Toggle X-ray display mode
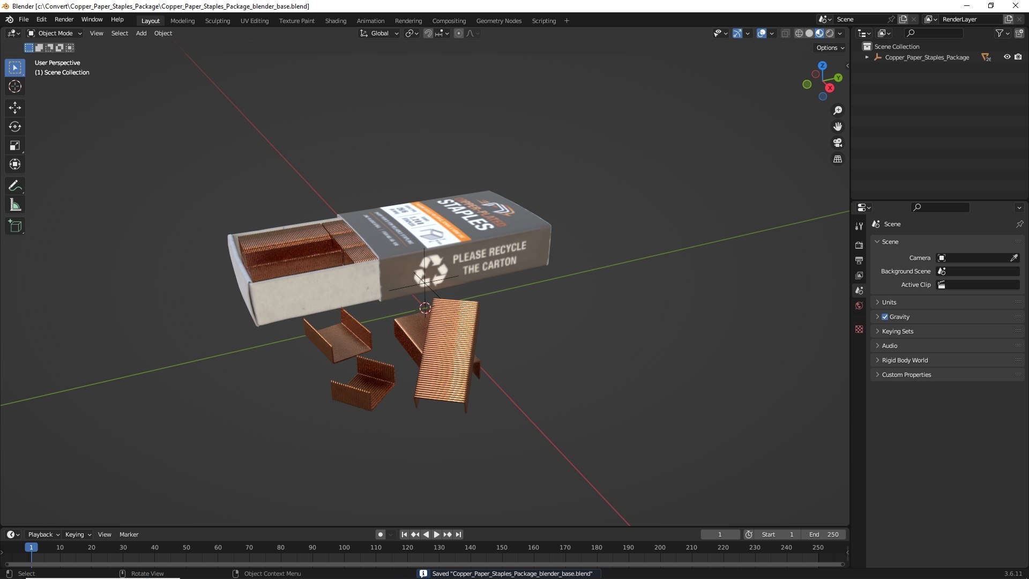Image resolution: width=1029 pixels, height=579 pixels. pos(785,33)
